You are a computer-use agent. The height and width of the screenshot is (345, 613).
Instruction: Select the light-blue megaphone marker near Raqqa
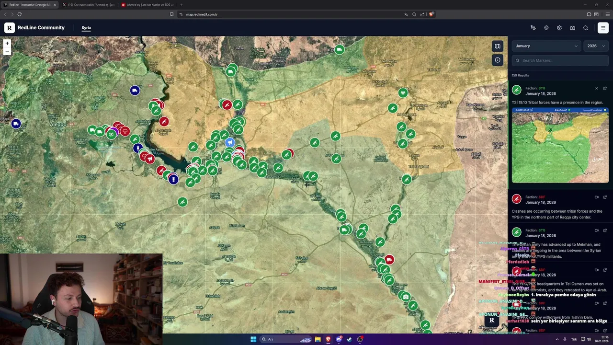coord(230,143)
